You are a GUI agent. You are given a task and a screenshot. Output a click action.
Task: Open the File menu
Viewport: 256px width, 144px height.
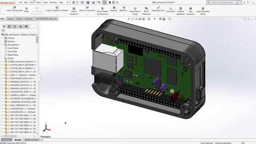coord(20,2)
